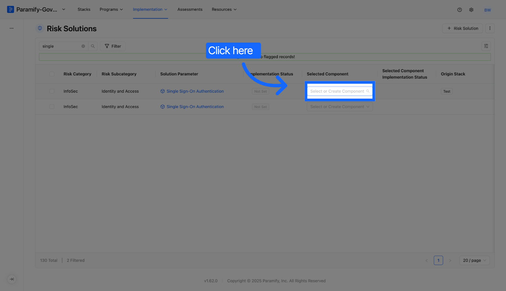Expand the Implementation menu
This screenshot has height=291, width=506.
point(150,9)
